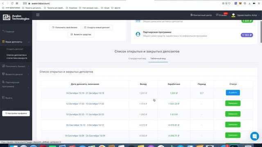The width and height of the screenshot is (262, 147).
Task: Click the Заработано column header
Action: [x=174, y=84]
